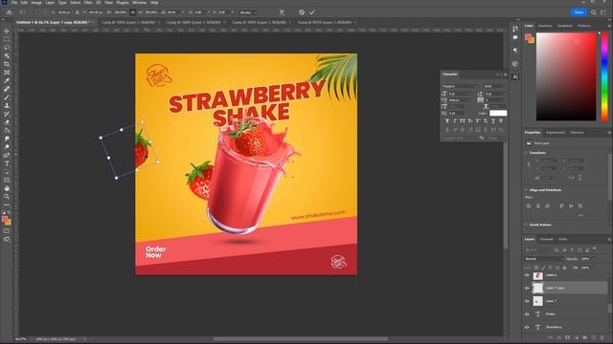The width and height of the screenshot is (613, 344).
Task: Switch to the Paths tab
Action: click(x=563, y=239)
